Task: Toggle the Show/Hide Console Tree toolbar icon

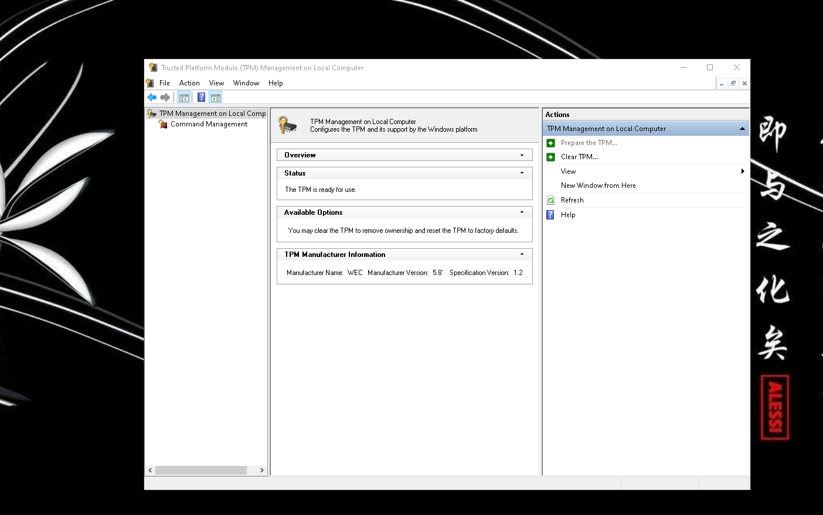Action: pos(184,98)
